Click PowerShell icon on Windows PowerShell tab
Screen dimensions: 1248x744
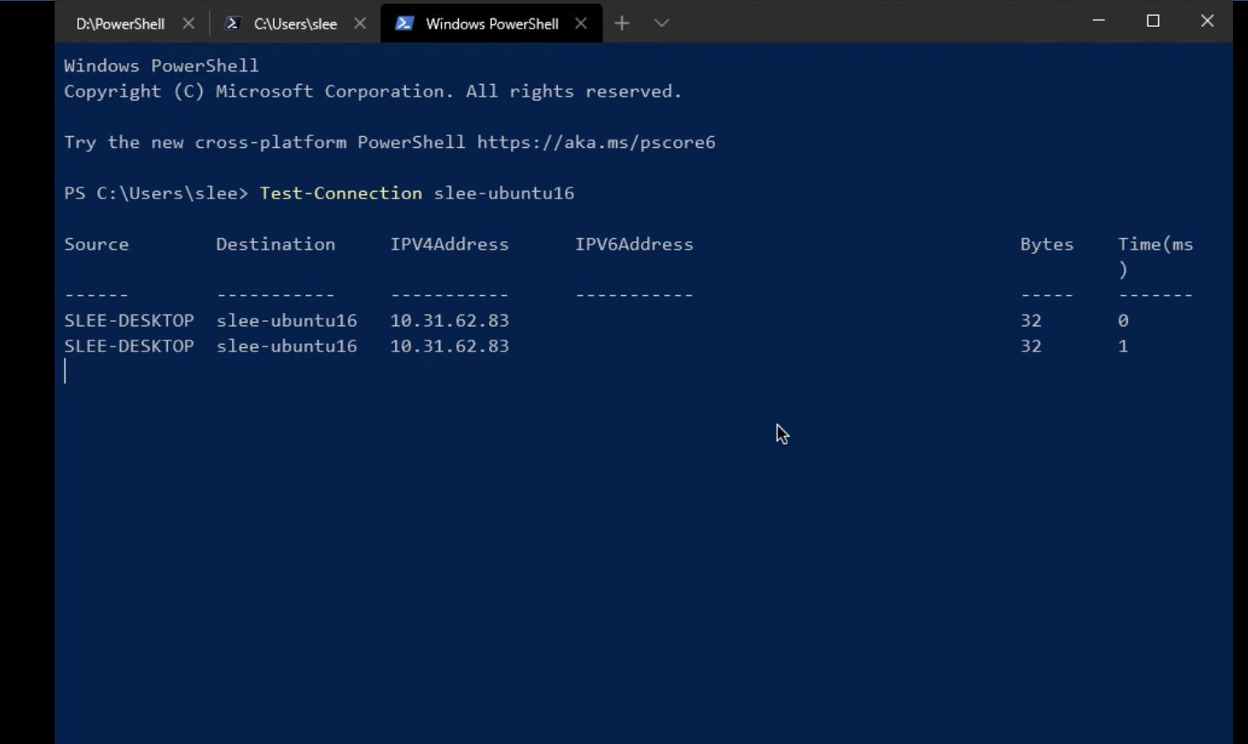[x=404, y=24]
